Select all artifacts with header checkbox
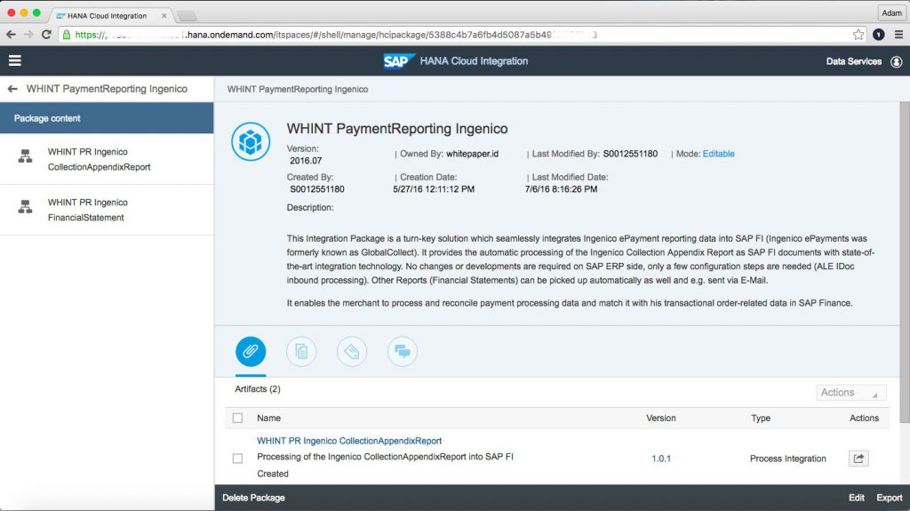Viewport: 910px width, 511px height. click(x=237, y=418)
